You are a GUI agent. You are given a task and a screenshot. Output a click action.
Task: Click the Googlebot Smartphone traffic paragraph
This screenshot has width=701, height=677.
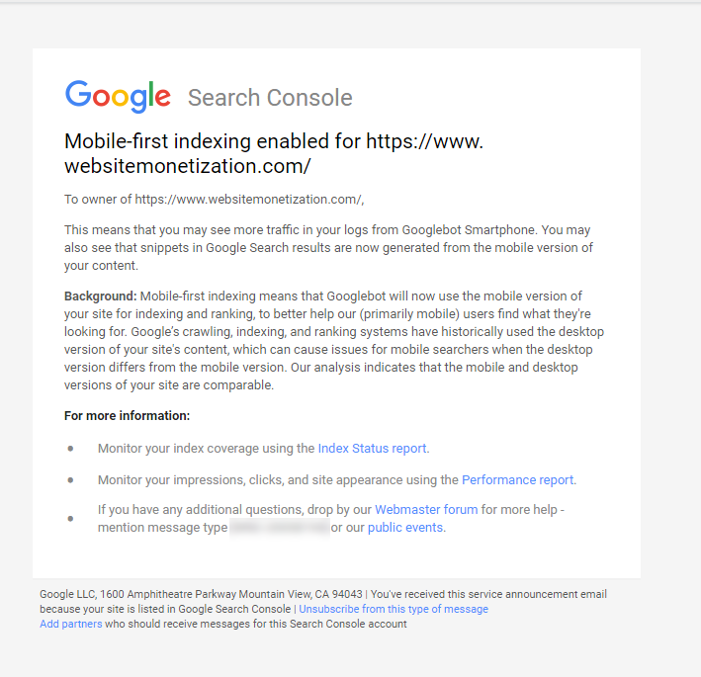328,247
